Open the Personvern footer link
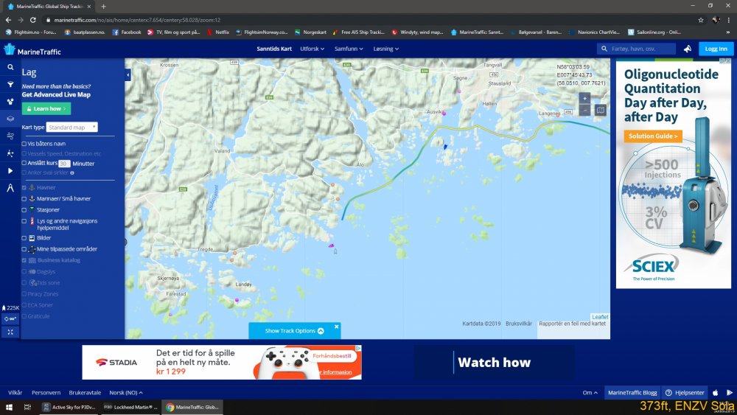737x415 pixels. click(46, 392)
